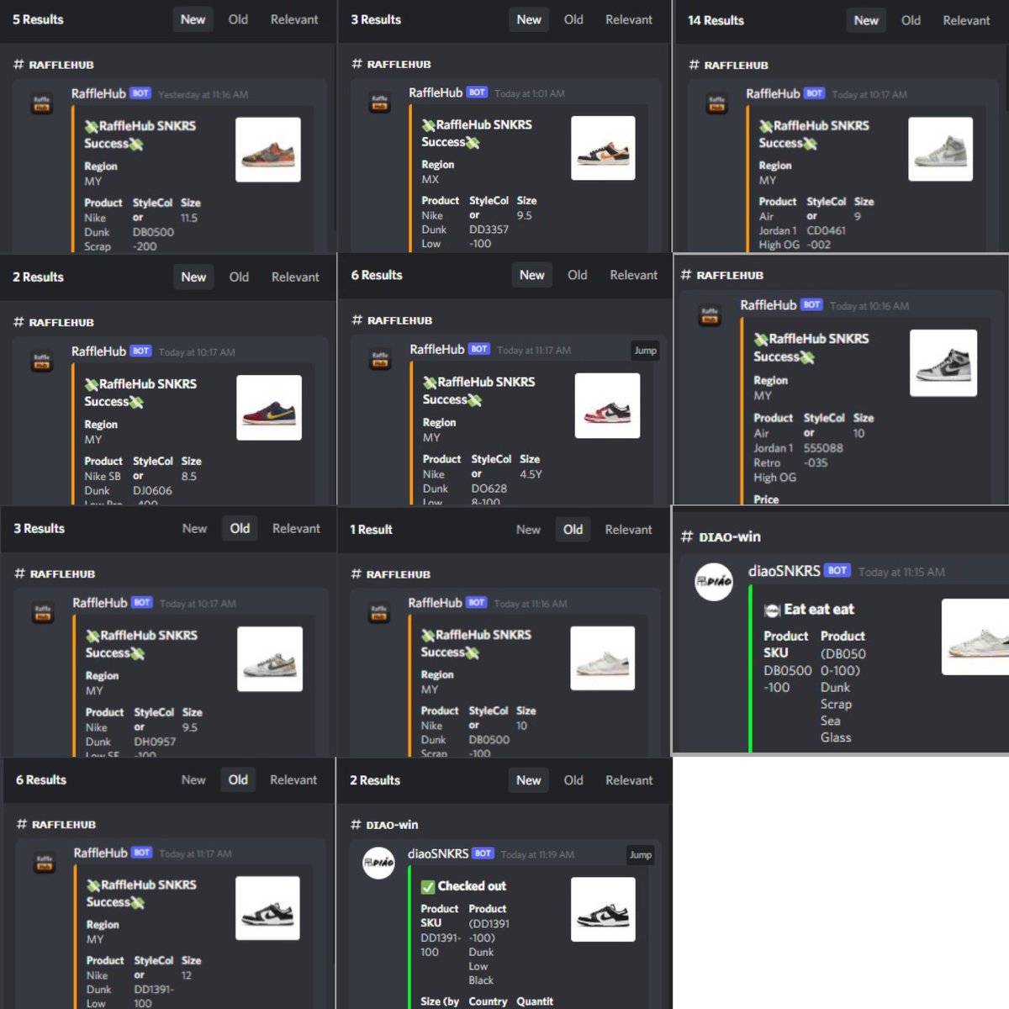The width and height of the screenshot is (1009, 1009).
Task: Click RaffleHub avatar beside the DD3357 message
Action: (380, 103)
